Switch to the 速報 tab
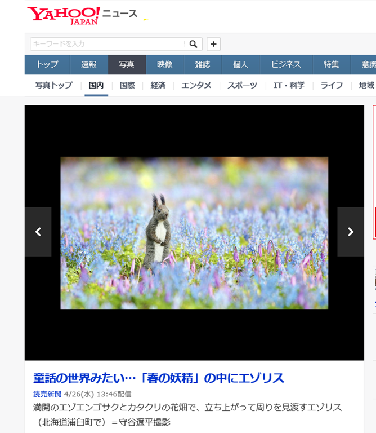 89,65
